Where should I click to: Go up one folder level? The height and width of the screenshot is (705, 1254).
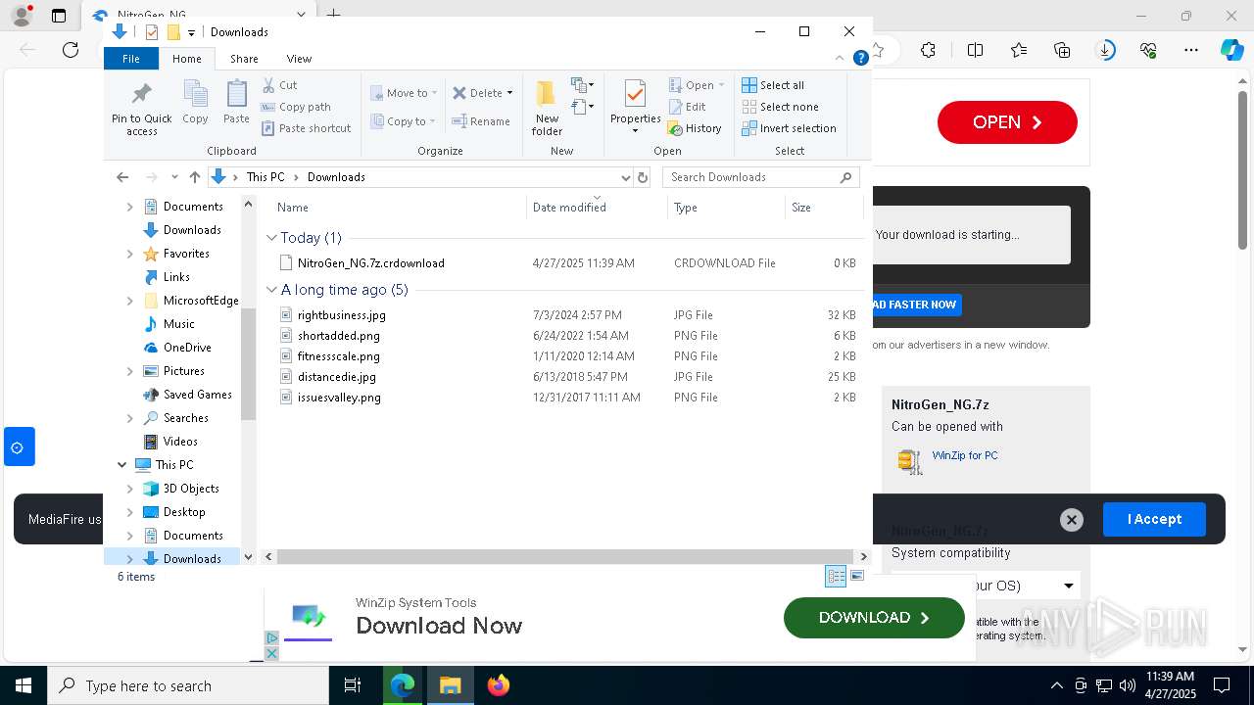click(x=195, y=177)
